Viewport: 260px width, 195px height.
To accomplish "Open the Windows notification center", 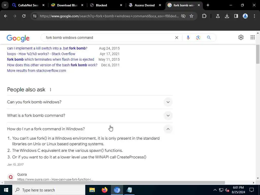I will 252,190.
